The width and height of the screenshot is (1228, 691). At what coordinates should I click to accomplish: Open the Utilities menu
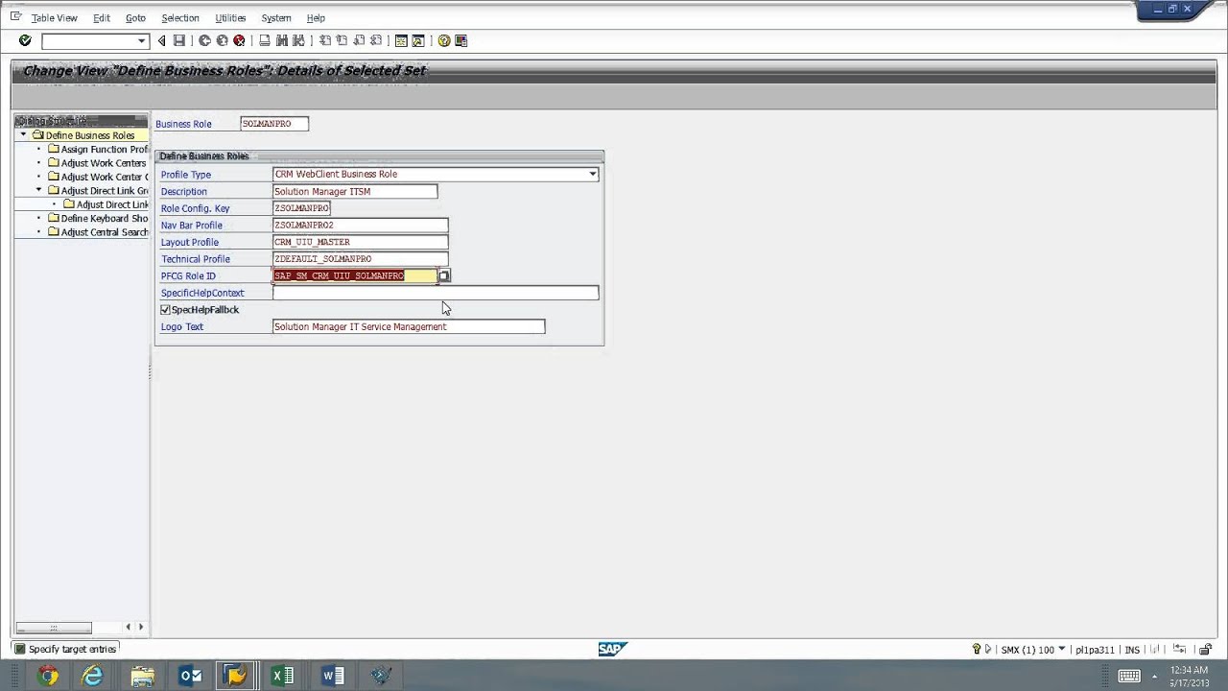[x=230, y=17]
